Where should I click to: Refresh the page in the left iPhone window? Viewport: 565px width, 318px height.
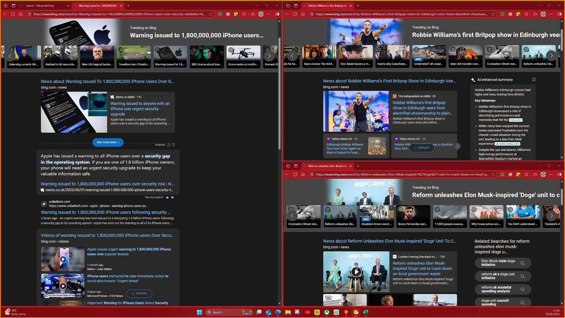pos(13,14)
